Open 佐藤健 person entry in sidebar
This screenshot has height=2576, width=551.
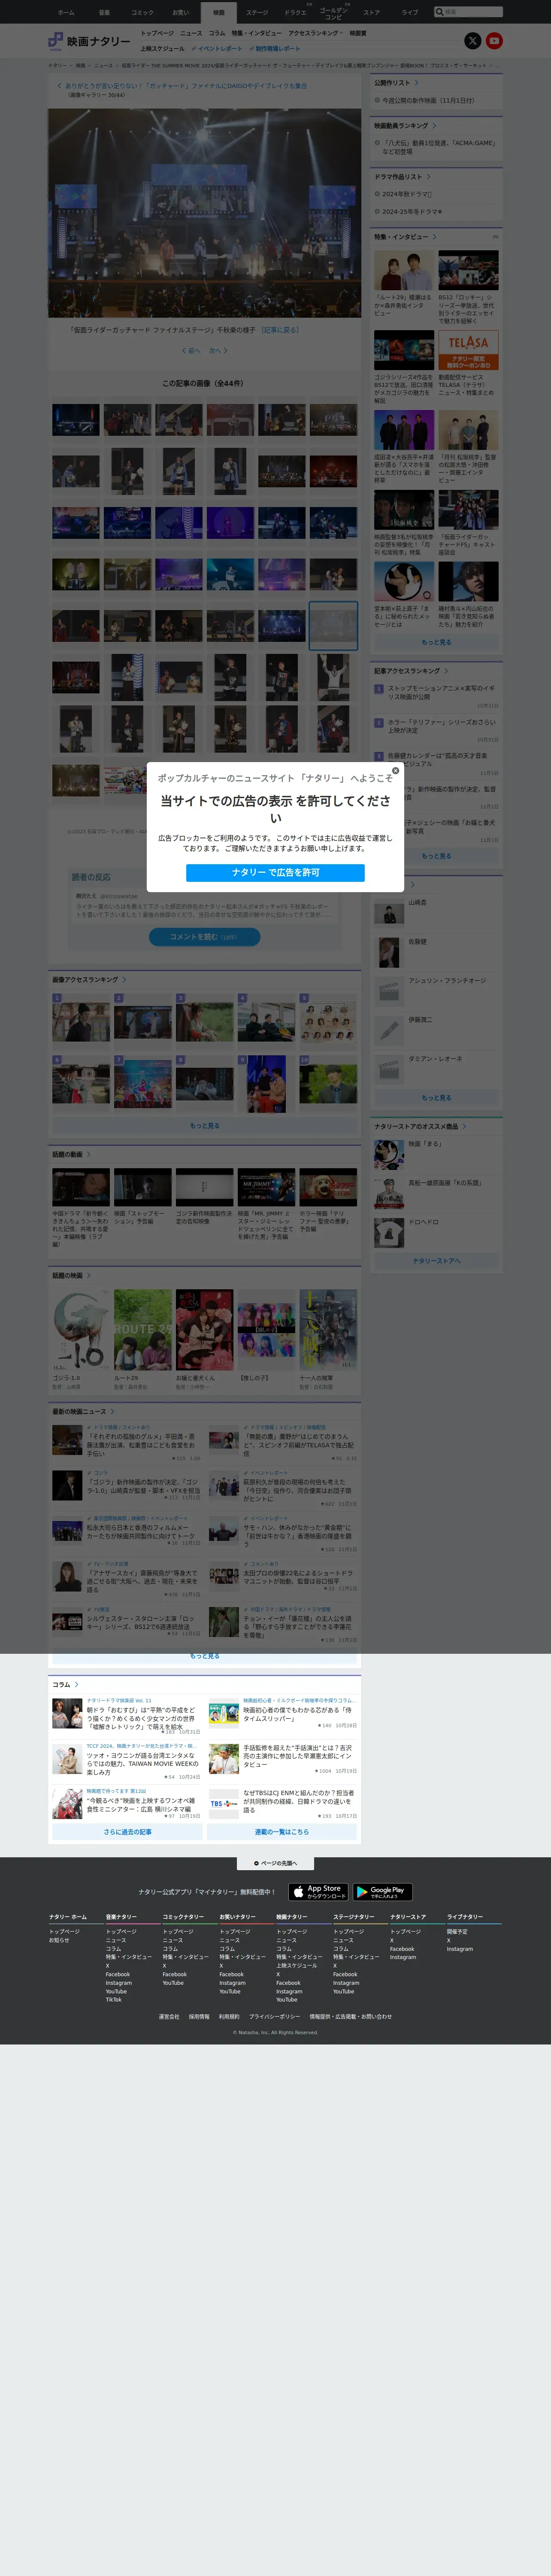click(436, 951)
